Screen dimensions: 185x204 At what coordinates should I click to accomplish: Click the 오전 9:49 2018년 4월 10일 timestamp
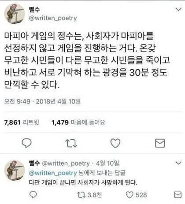click(x=42, y=101)
